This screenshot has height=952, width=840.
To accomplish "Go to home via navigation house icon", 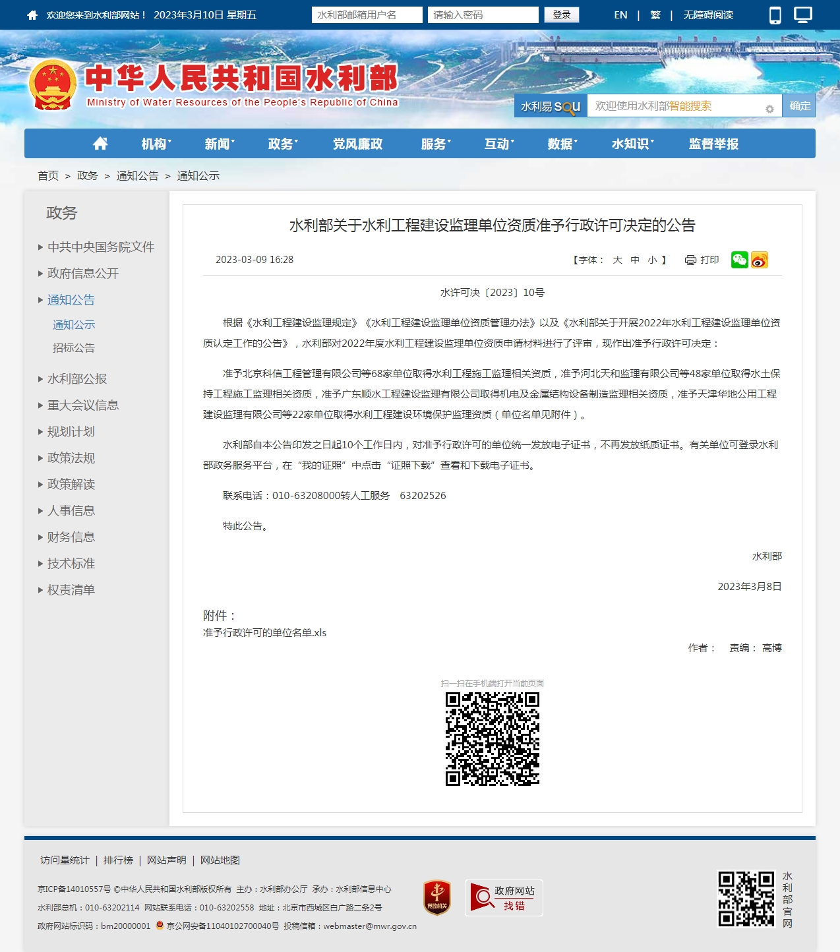I will tap(100, 144).
